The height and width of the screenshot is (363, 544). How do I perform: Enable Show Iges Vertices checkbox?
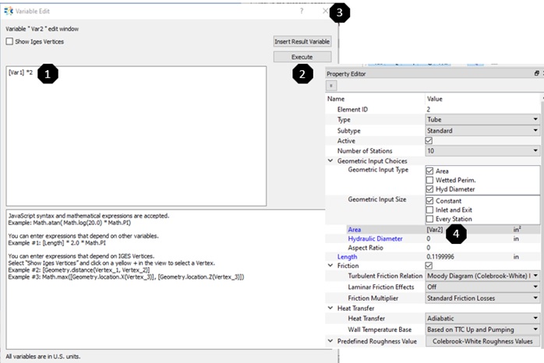(x=10, y=41)
